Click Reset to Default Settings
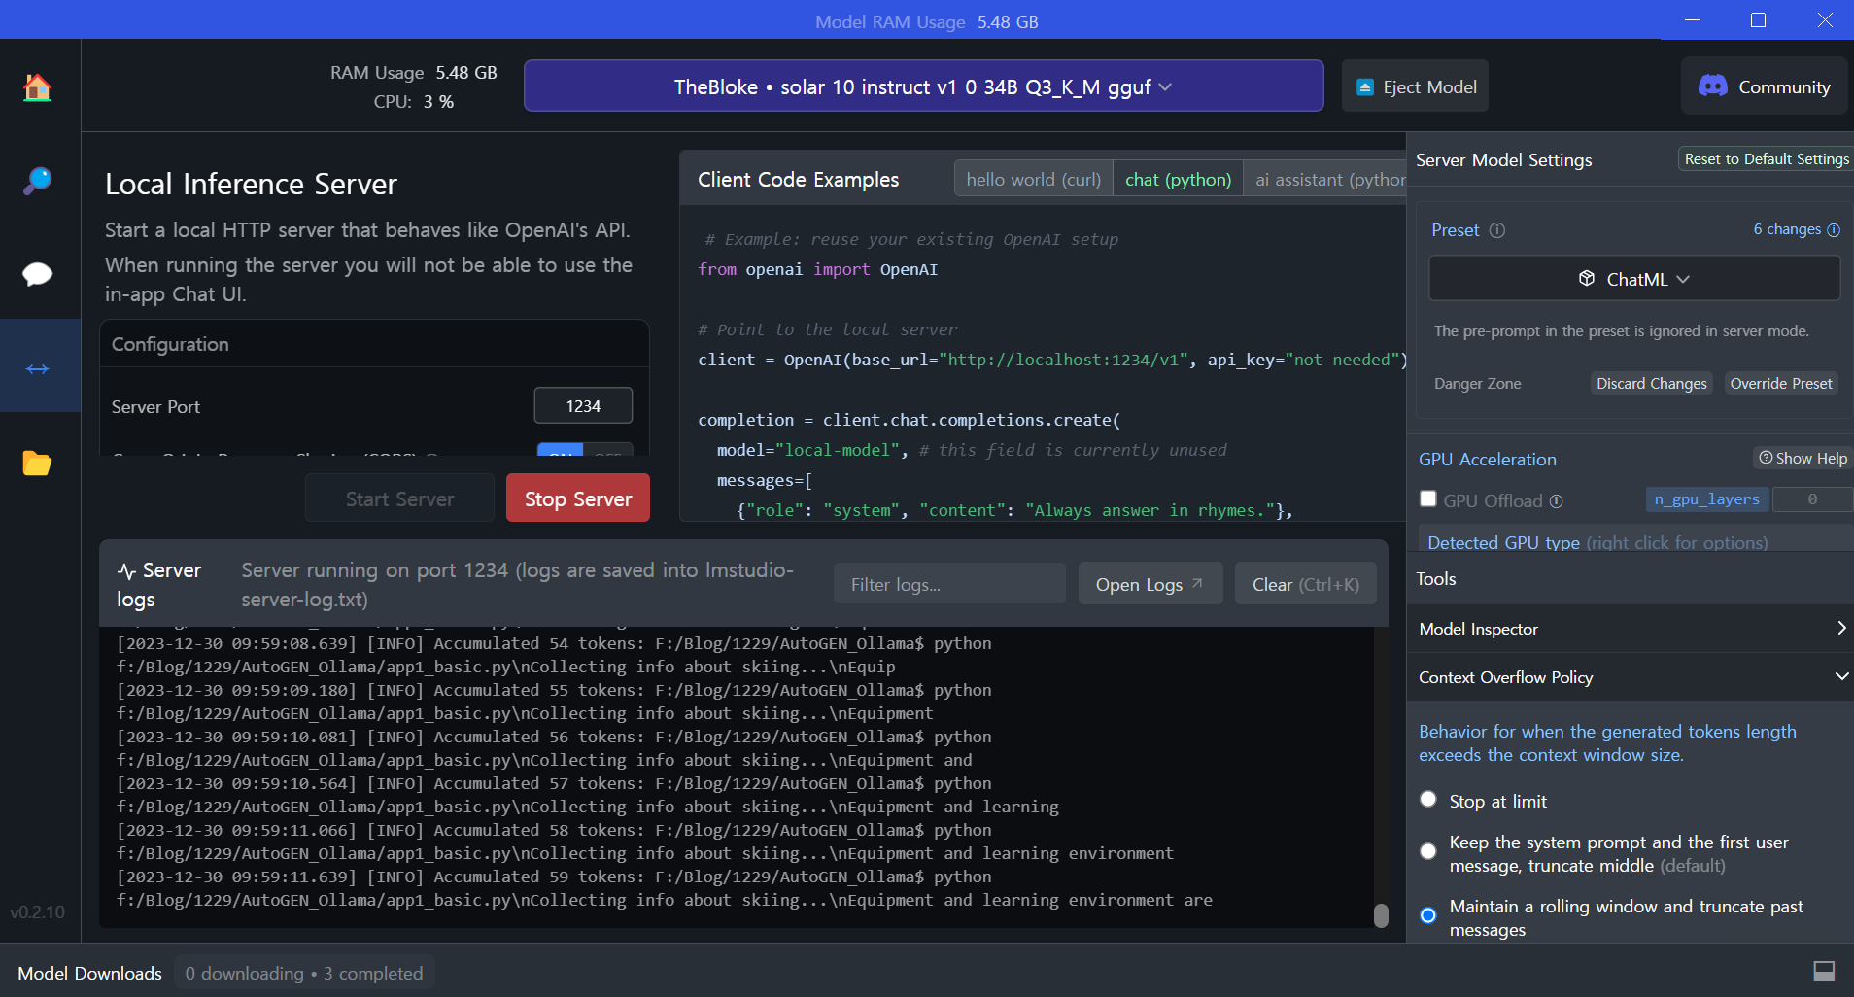Viewport: 1854px width, 997px height. click(x=1767, y=159)
